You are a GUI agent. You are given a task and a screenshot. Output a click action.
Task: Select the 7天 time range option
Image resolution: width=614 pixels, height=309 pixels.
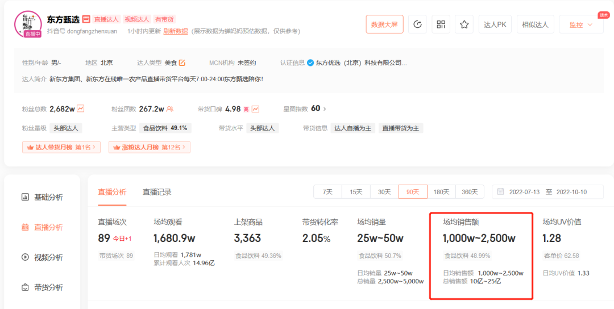tap(327, 192)
